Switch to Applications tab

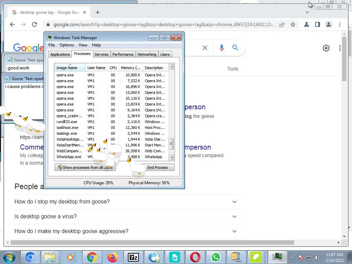point(60,54)
